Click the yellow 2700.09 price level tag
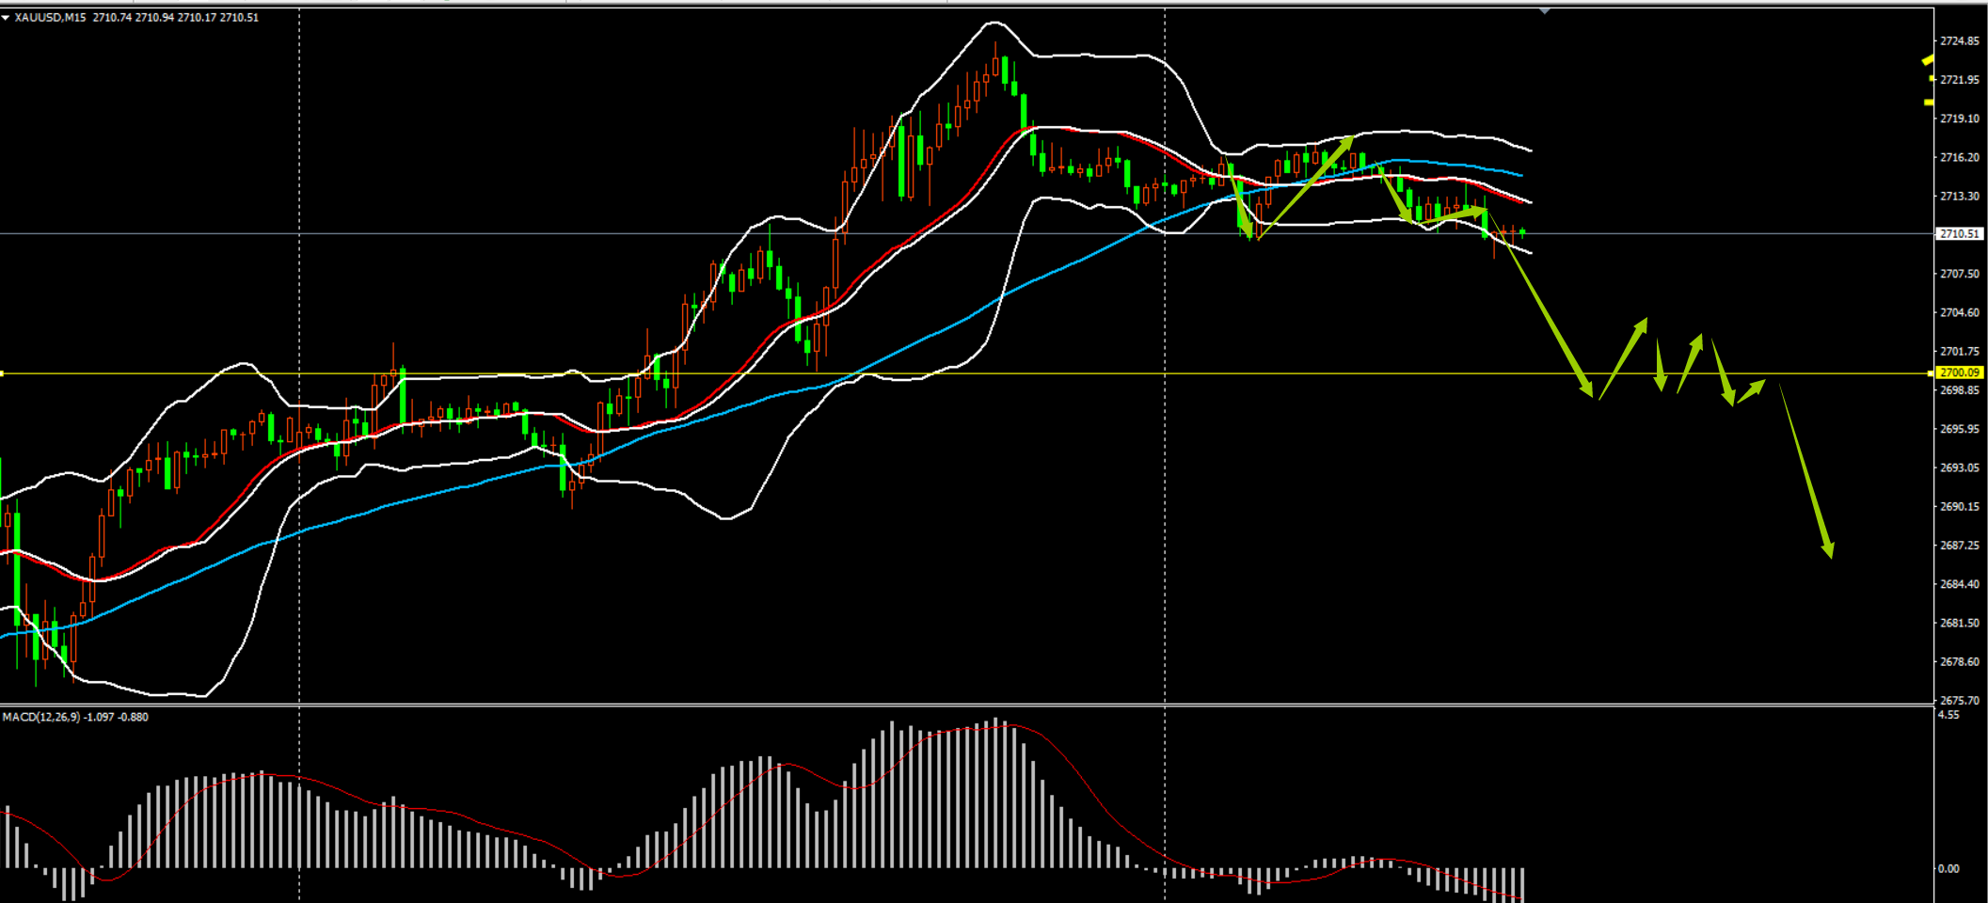Image resolution: width=1988 pixels, height=903 pixels. [1960, 372]
